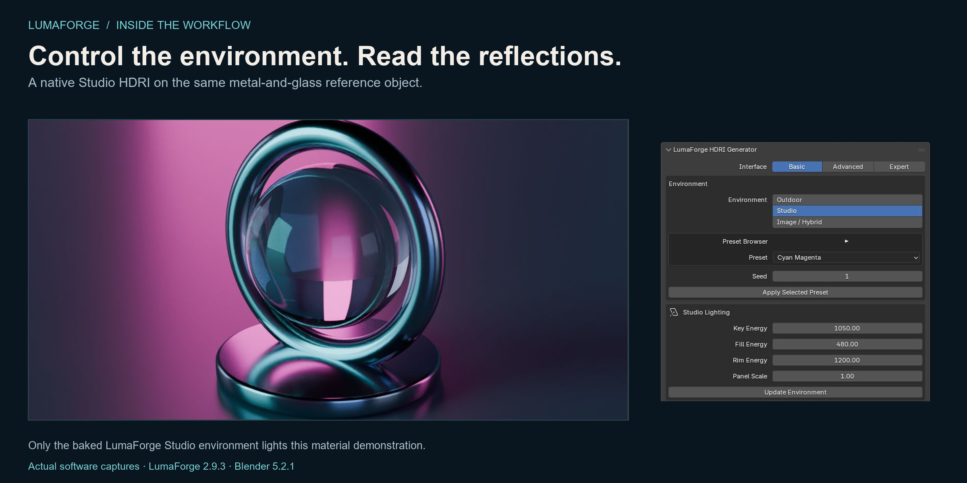Viewport: 967px width, 483px height.
Task: Select the Basic interface mode
Action: [797, 167]
